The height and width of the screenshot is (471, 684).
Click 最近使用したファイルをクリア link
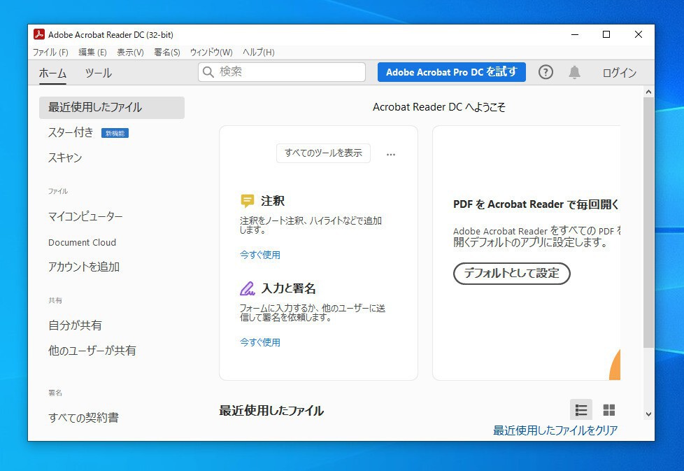click(x=555, y=430)
